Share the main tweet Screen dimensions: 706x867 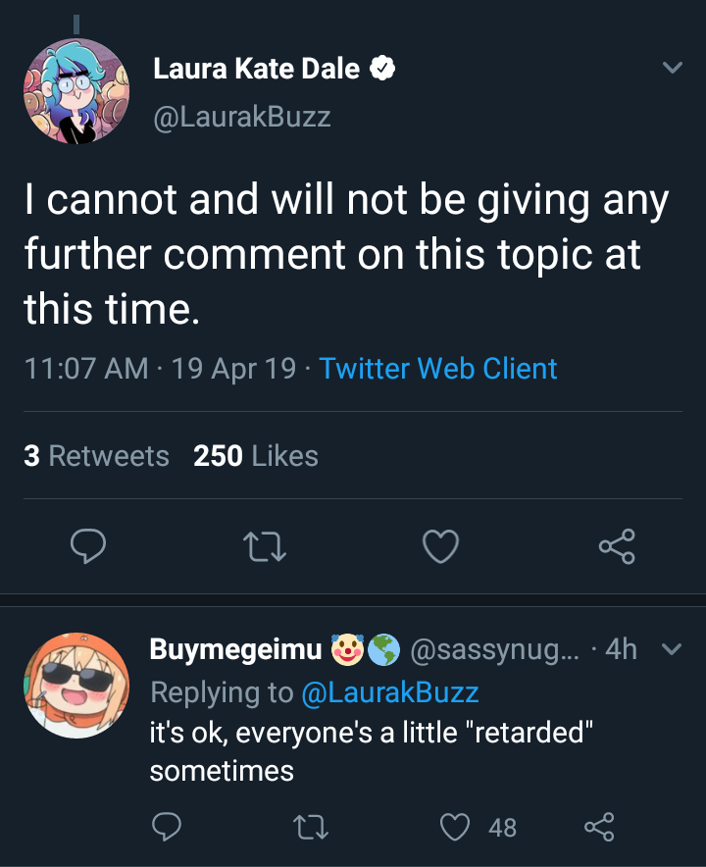pyautogui.click(x=617, y=546)
